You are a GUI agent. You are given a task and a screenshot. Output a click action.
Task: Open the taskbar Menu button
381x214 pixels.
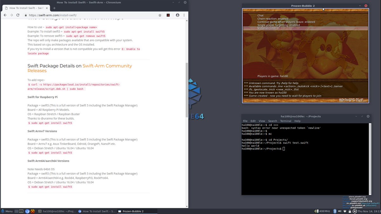pos(7,211)
